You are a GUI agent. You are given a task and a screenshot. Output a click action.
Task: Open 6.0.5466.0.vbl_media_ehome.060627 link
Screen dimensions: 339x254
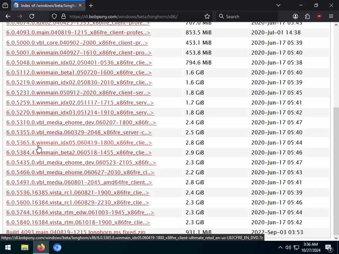pos(80,172)
